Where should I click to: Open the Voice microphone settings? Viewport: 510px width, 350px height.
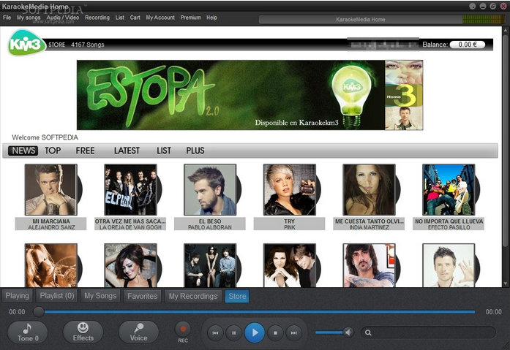pos(138,332)
